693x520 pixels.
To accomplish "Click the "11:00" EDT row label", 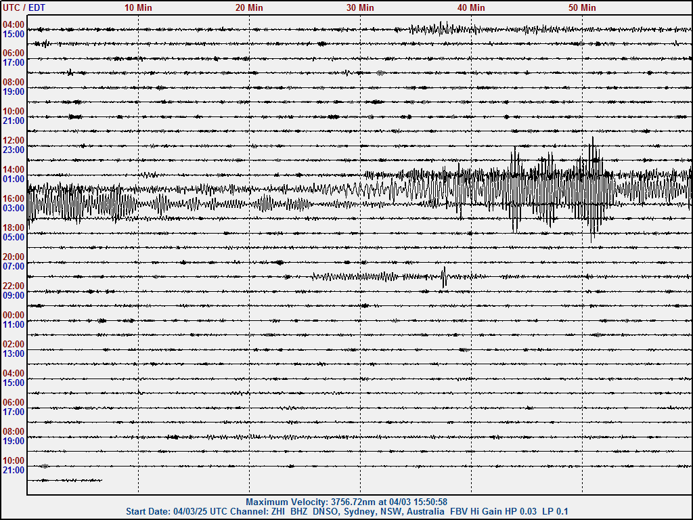I will click(x=14, y=325).
